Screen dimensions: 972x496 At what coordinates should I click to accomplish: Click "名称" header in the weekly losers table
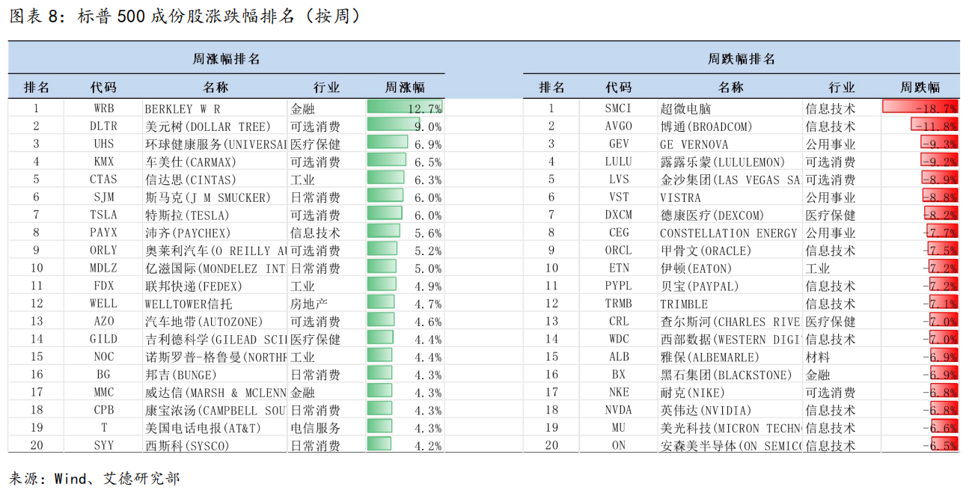pos(731,88)
